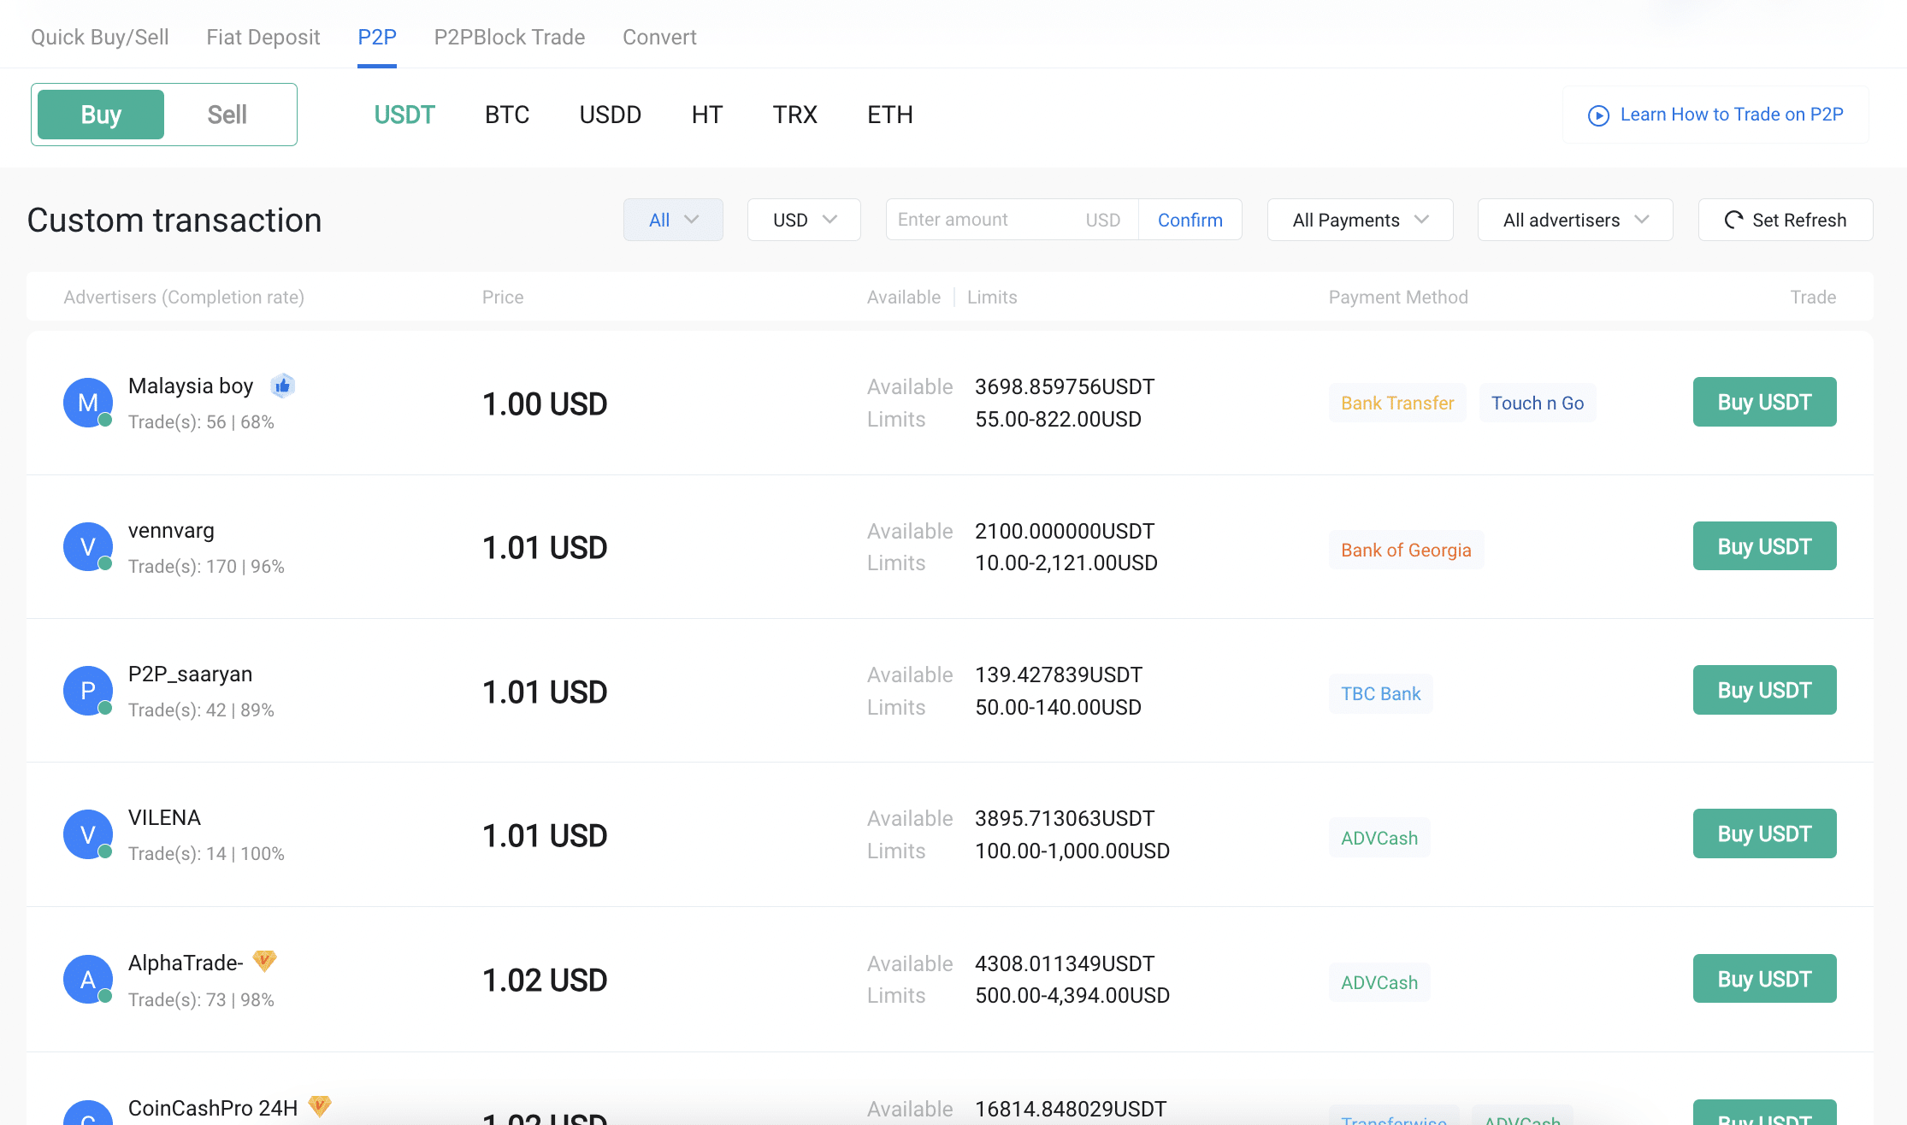This screenshot has height=1125, width=1907.
Task: Click AlphaTrade-'s ADVCash payment tag
Action: click(x=1379, y=982)
